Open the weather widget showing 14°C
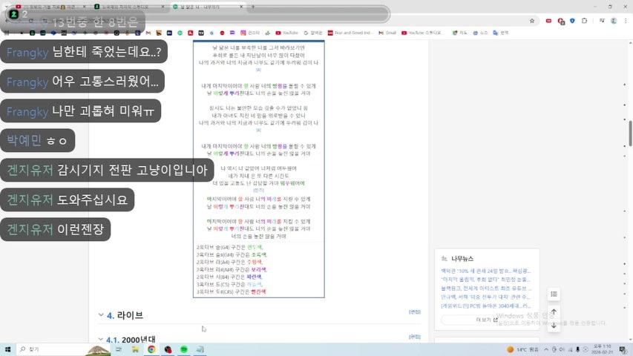This screenshot has height=356, width=633. [x=522, y=349]
